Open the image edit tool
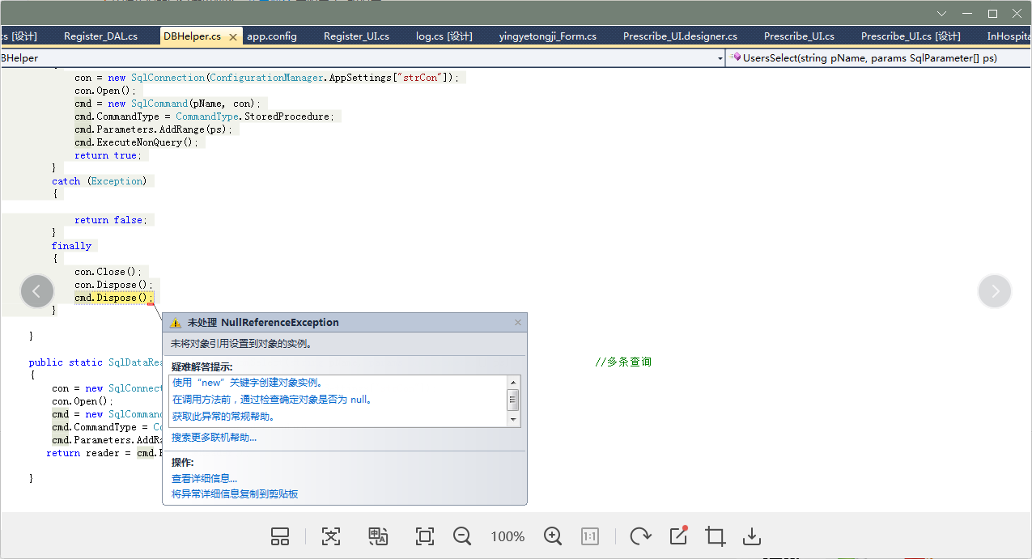The height and width of the screenshot is (559, 1032). pyautogui.click(x=678, y=536)
